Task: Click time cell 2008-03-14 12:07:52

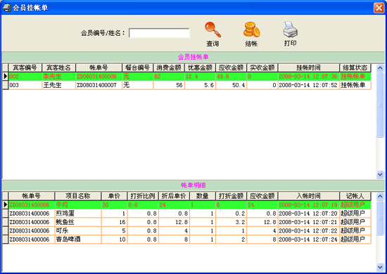Action: point(308,85)
